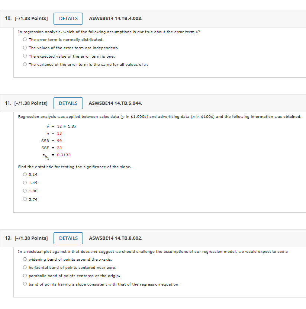Select 'parabolic band of points centered at origin'
306x309 pixels.
(25, 276)
